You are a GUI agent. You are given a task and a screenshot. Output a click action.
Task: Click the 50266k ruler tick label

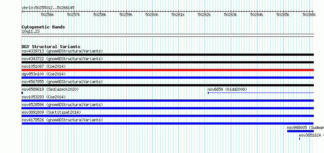(x=309, y=15)
